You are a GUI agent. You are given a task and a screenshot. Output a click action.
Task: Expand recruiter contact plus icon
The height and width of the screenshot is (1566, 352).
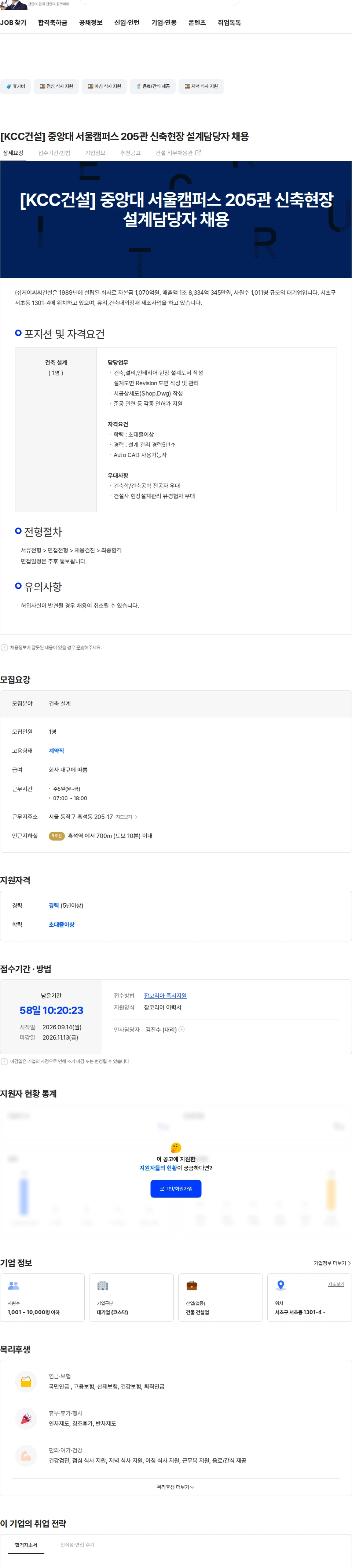tap(181, 1029)
